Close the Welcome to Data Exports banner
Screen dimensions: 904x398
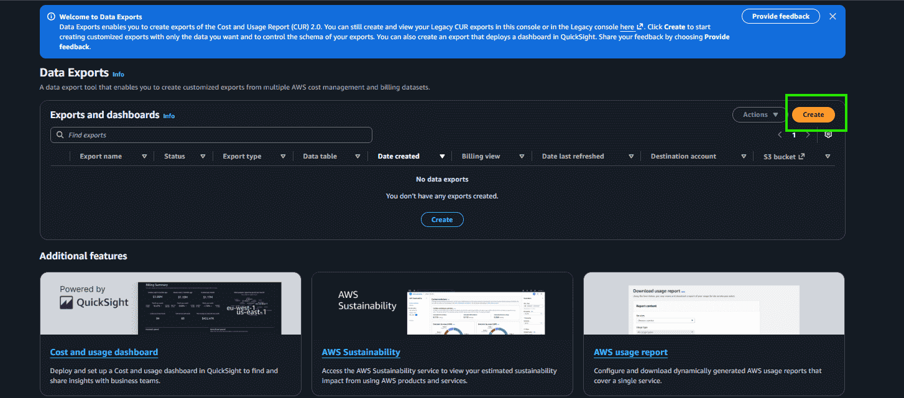click(x=833, y=16)
